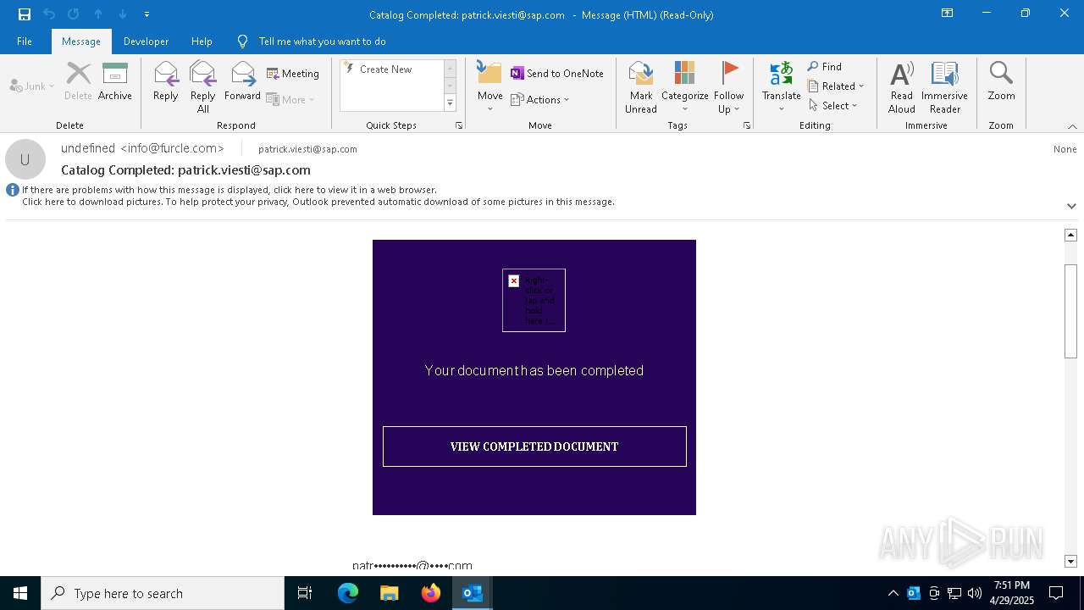Open the Windows Start menu
This screenshot has width=1084, height=610.
click(20, 593)
